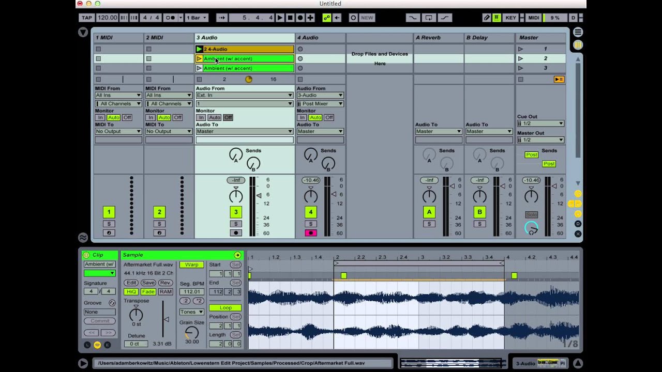The width and height of the screenshot is (662, 372).
Task: Click the double tempo *2 button
Action: pyautogui.click(x=198, y=301)
